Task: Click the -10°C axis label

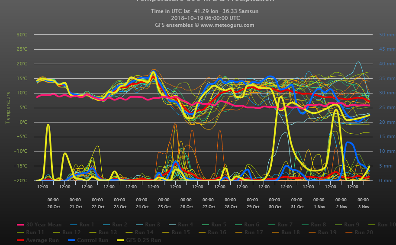Action: pos(21,152)
